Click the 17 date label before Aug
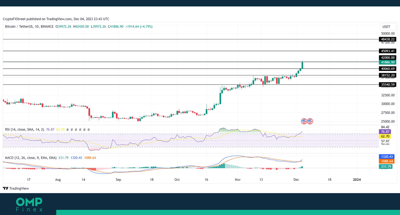The image size is (400, 215). 29,180
